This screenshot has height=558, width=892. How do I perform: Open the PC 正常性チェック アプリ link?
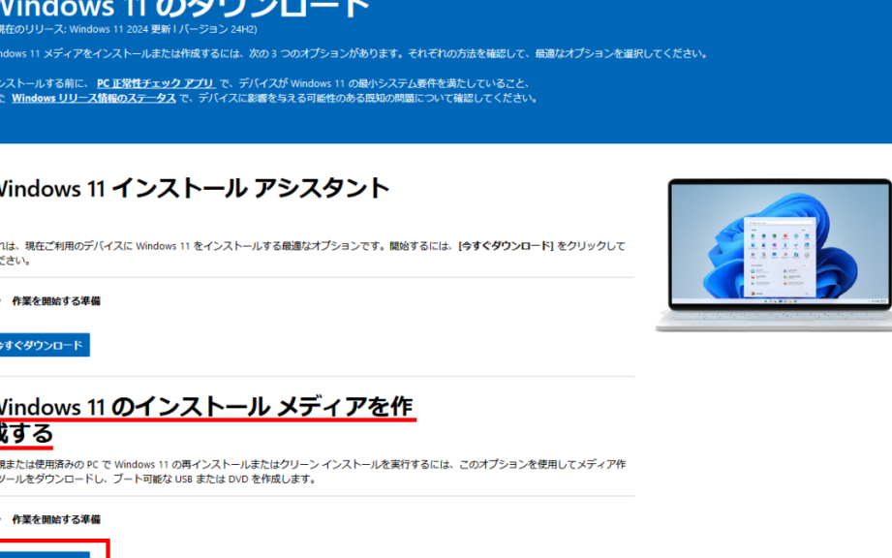155,83
